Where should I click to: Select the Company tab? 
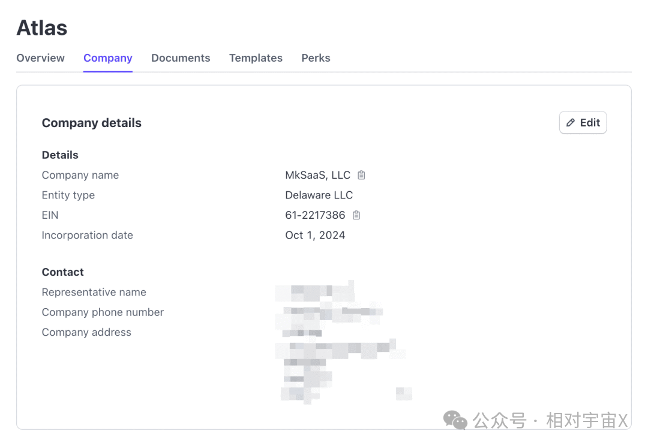coord(108,58)
